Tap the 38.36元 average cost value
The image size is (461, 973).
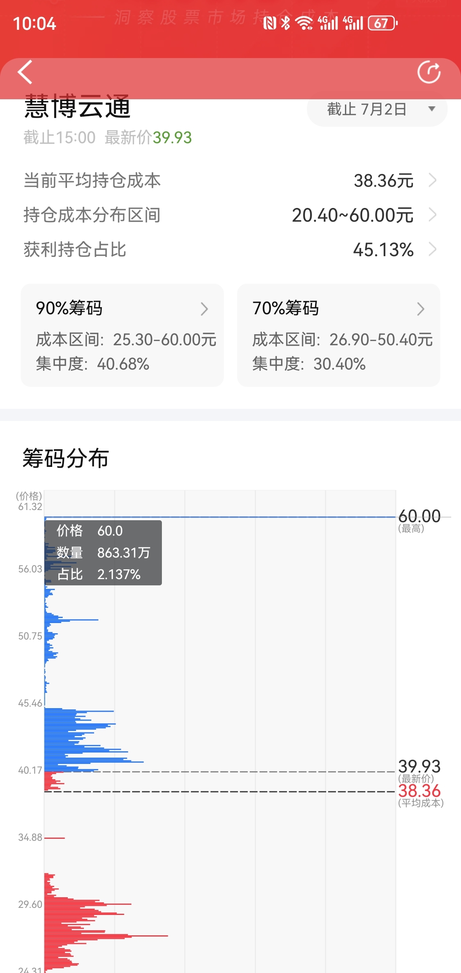click(x=383, y=181)
